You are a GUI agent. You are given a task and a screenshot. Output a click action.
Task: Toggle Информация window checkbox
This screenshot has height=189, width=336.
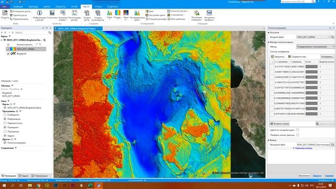tap(5, 119)
